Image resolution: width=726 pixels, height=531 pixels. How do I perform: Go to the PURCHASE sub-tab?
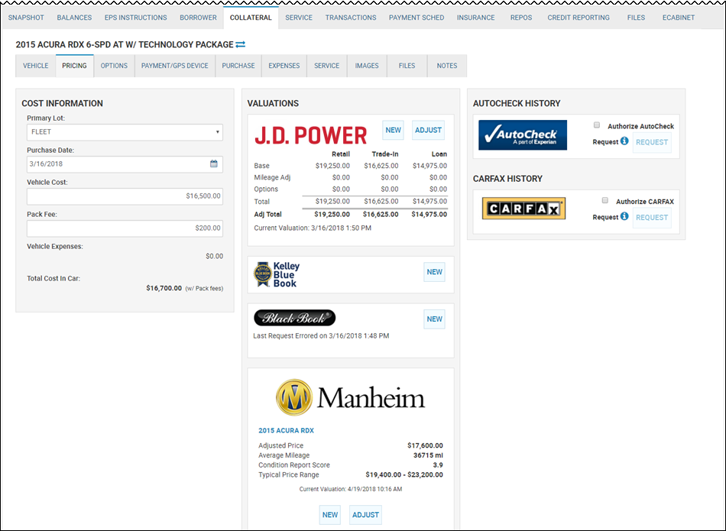(238, 66)
